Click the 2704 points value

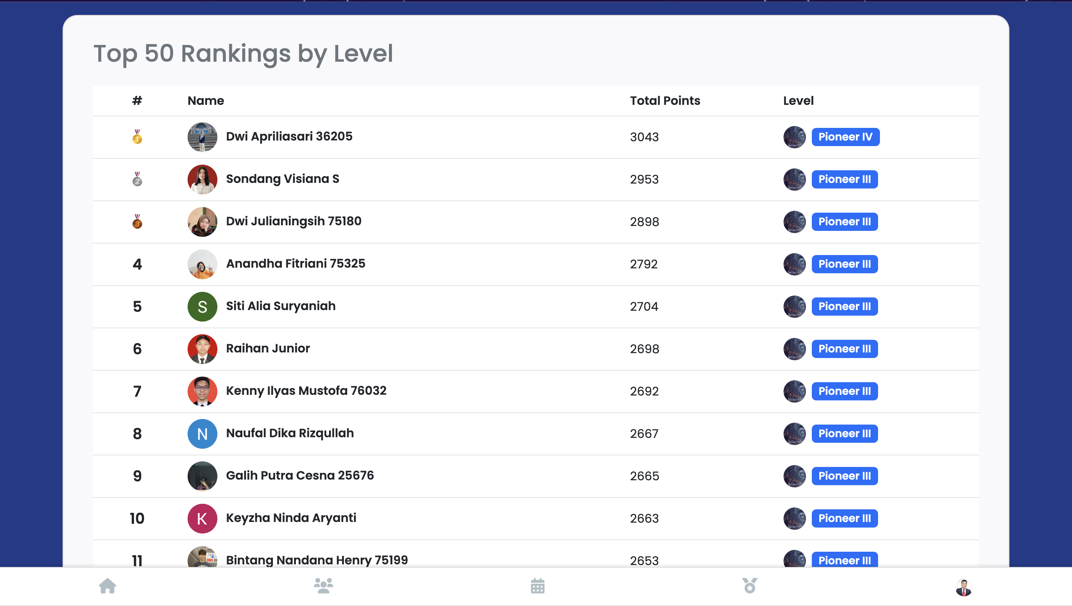[x=644, y=307]
